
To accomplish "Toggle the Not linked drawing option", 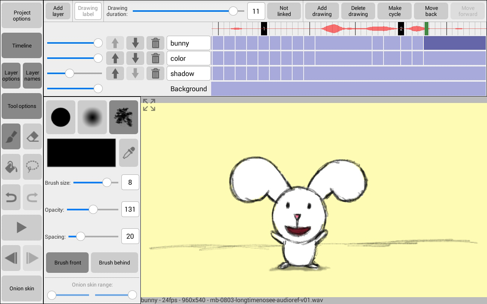I will 284,11.
